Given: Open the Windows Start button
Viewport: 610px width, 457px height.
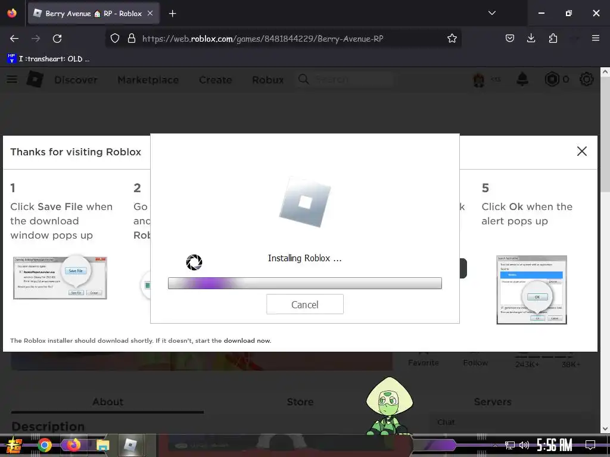Looking at the screenshot, I should click(14, 445).
